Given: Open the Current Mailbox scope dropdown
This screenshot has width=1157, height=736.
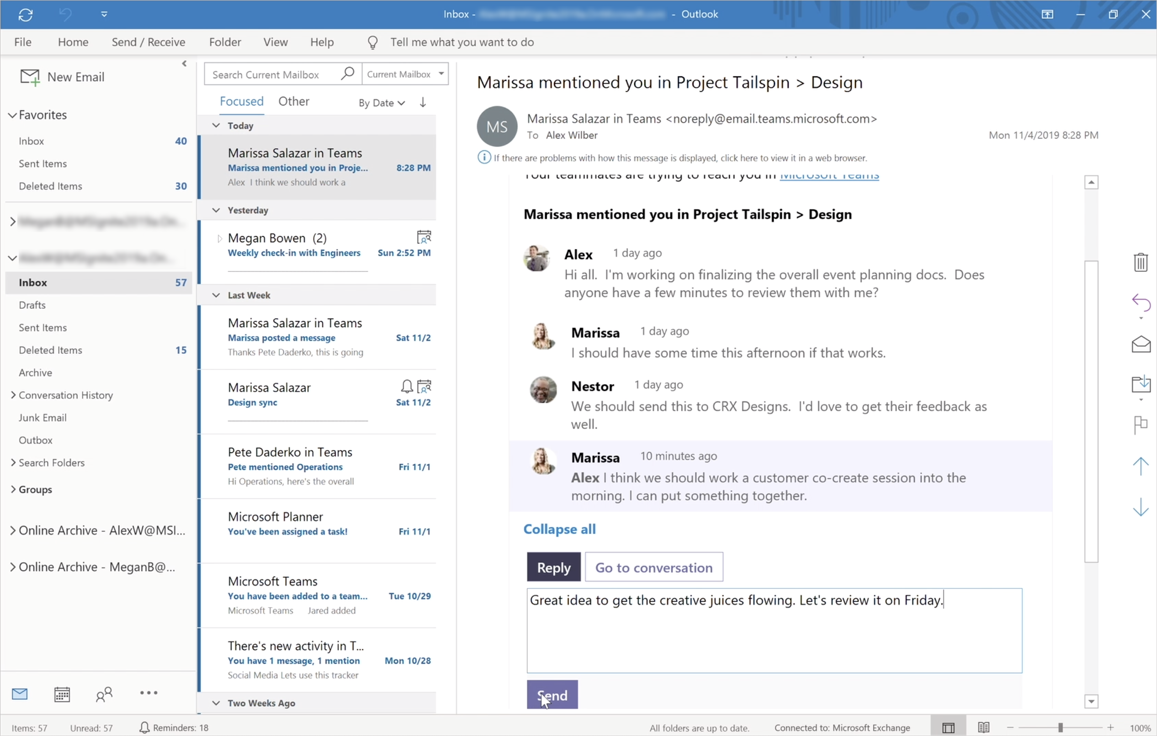Looking at the screenshot, I should tap(405, 74).
